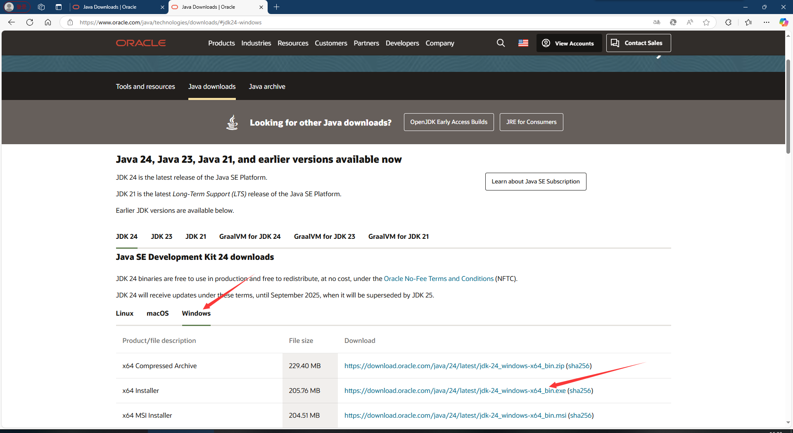Close the active Java Downloads tab

point(261,7)
